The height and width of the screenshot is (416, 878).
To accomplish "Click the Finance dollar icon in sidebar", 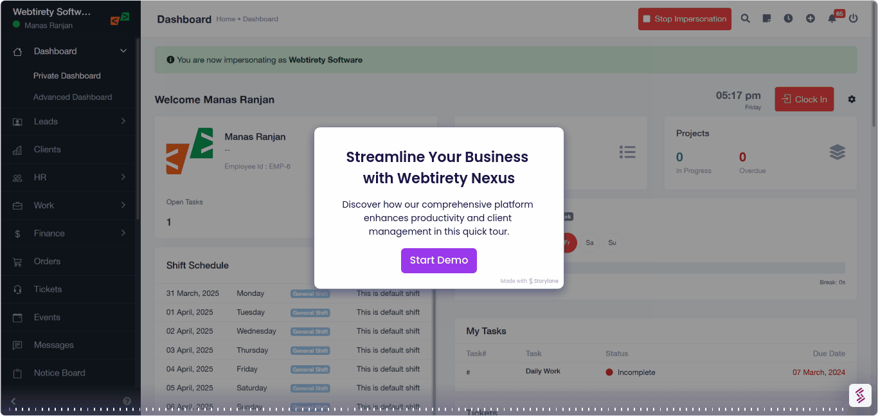I will (x=18, y=233).
